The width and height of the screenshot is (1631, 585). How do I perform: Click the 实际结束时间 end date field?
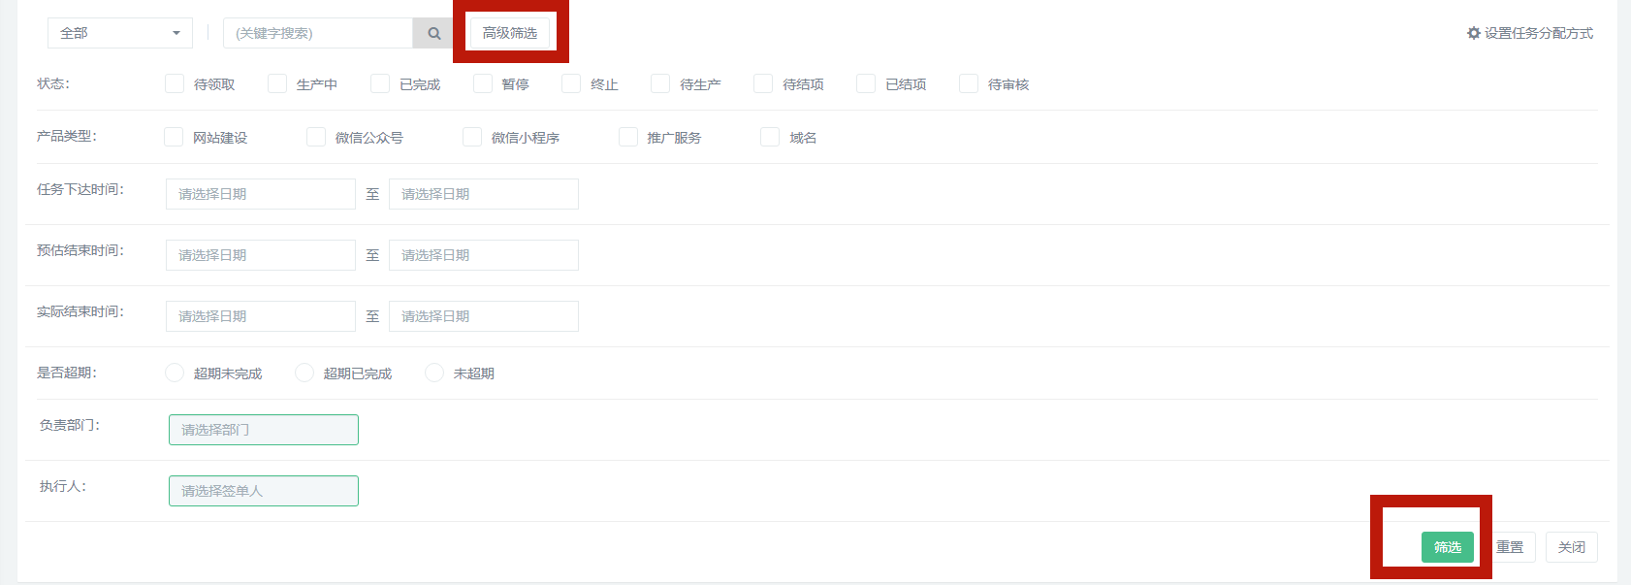[x=483, y=316]
